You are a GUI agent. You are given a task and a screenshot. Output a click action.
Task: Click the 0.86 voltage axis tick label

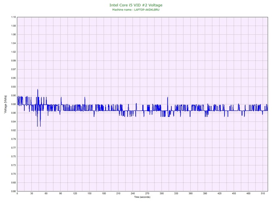coord(13,113)
